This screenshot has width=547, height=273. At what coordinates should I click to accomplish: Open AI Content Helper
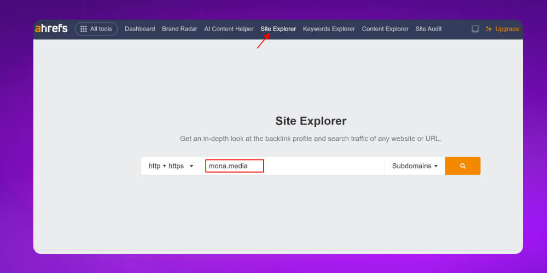229,29
